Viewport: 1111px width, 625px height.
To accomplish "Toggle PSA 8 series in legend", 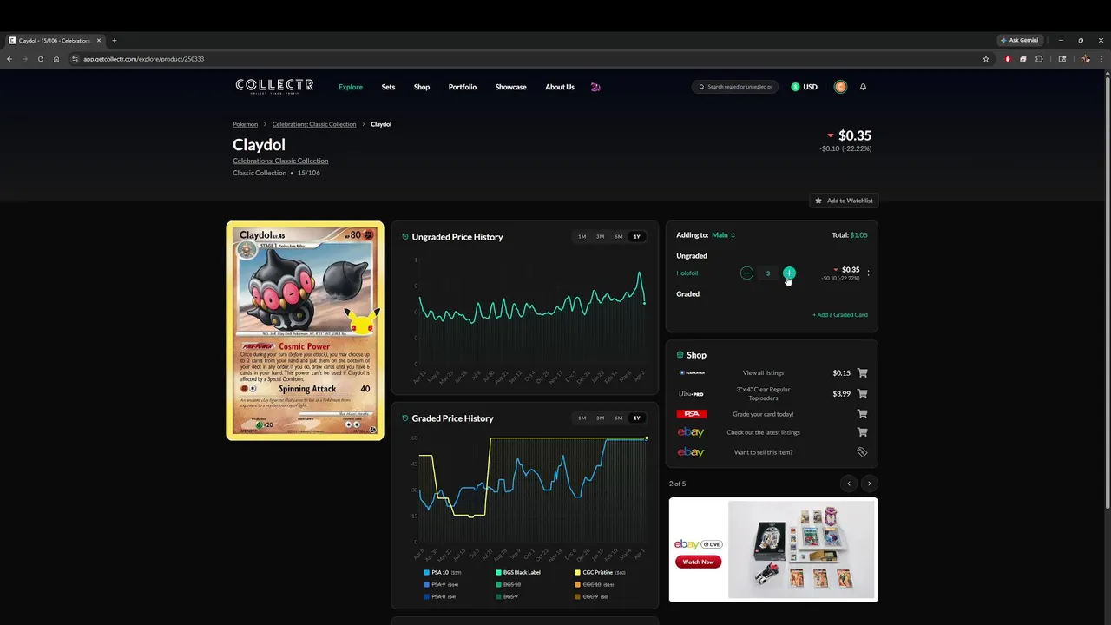I will (x=439, y=597).
